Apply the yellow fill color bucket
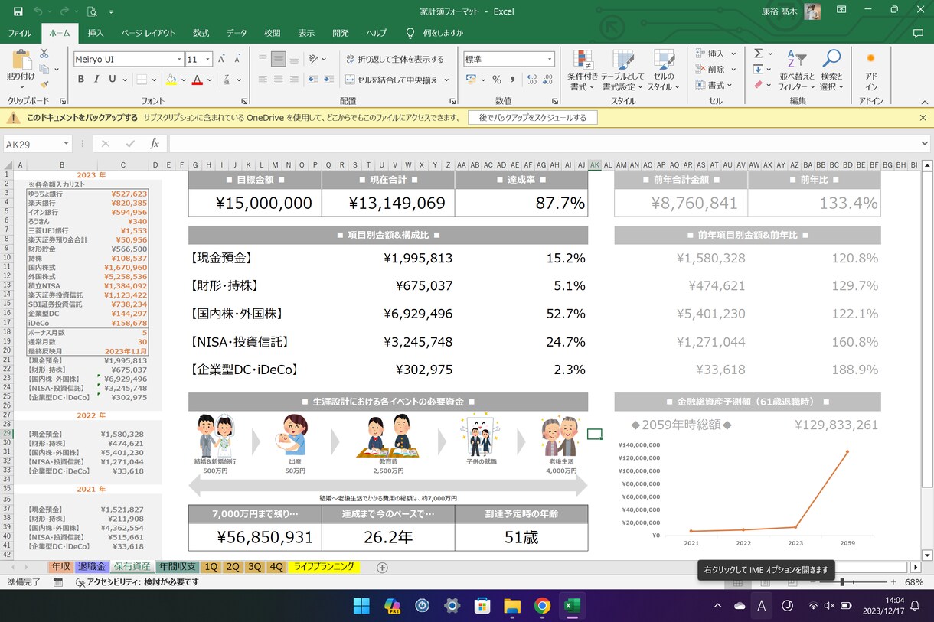This screenshot has height=622, width=934. tap(171, 80)
